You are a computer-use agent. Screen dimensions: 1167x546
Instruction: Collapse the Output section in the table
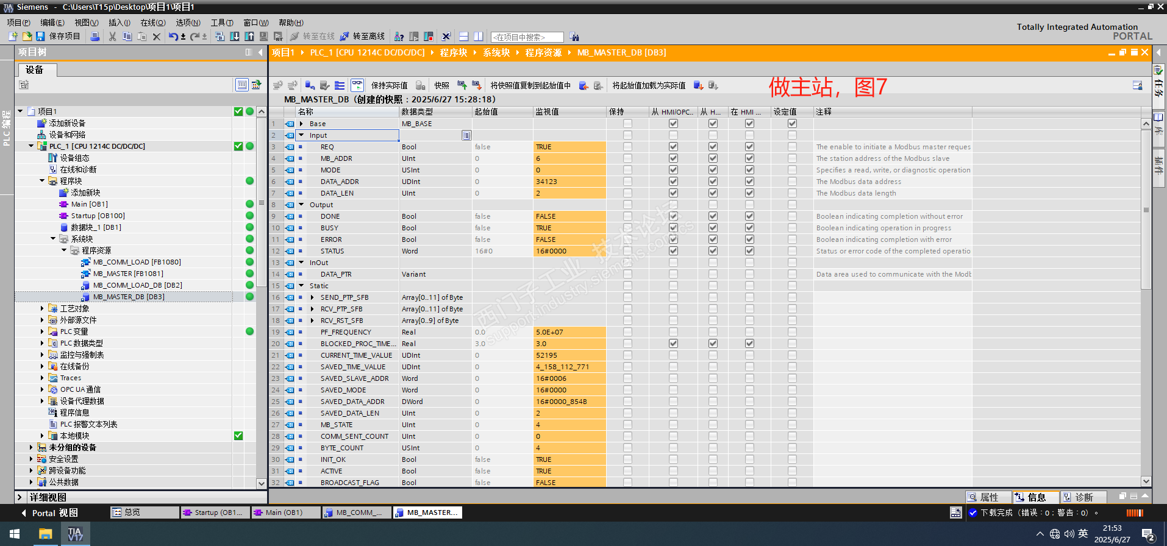pyautogui.click(x=301, y=205)
